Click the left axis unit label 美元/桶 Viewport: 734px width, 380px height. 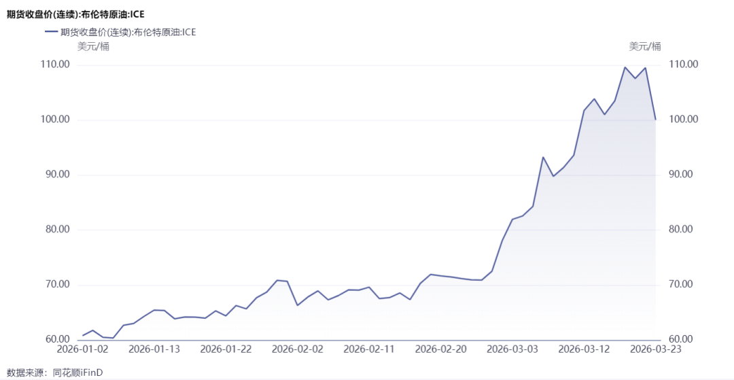click(93, 46)
